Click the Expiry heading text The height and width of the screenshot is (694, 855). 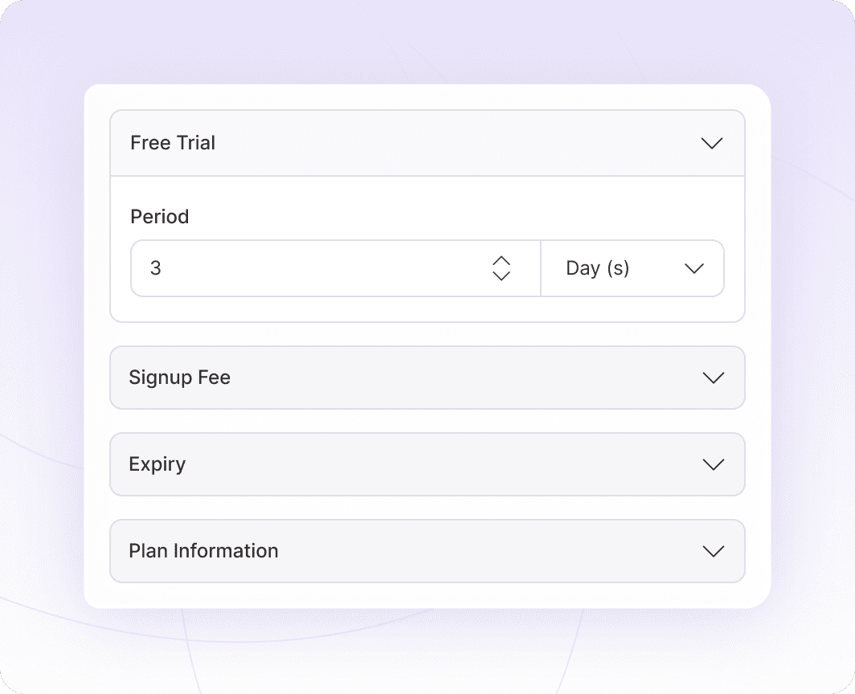pos(157,464)
